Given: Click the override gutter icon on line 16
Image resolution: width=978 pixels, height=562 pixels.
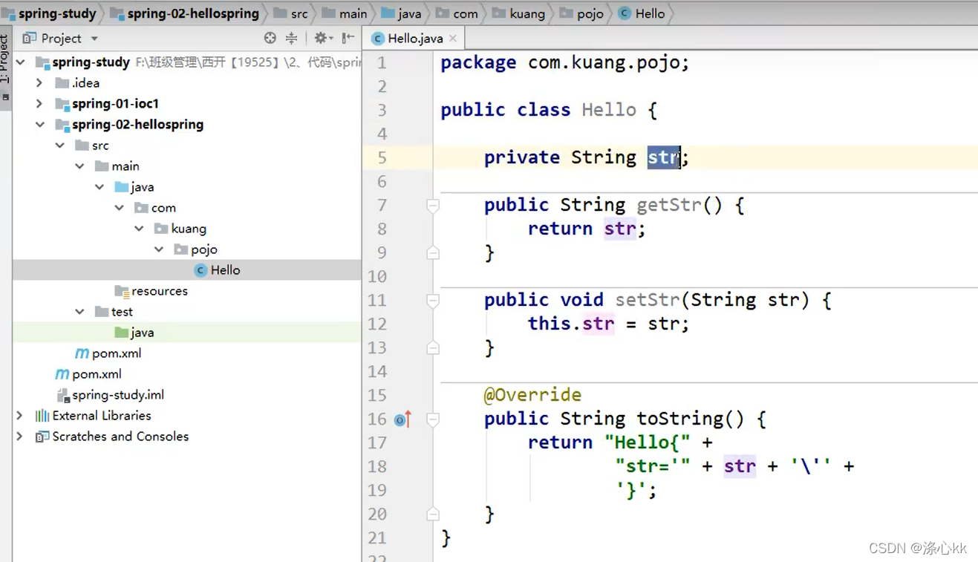Looking at the screenshot, I should click(402, 419).
